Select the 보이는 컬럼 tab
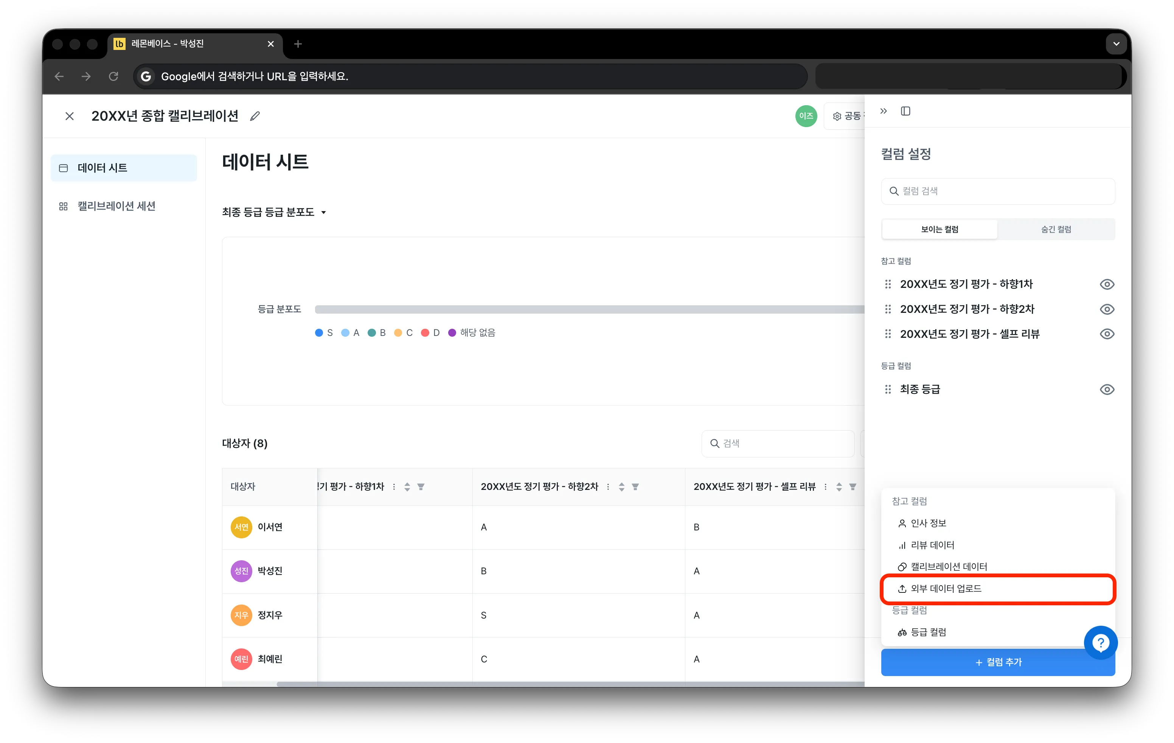Image resolution: width=1174 pixels, height=743 pixels. (x=940, y=229)
